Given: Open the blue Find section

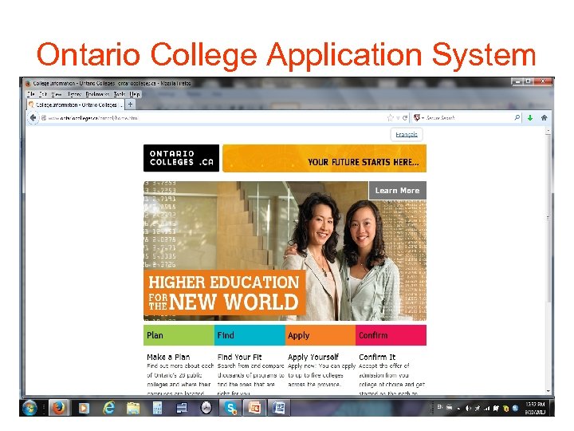Looking at the screenshot, I should pos(250,335).
